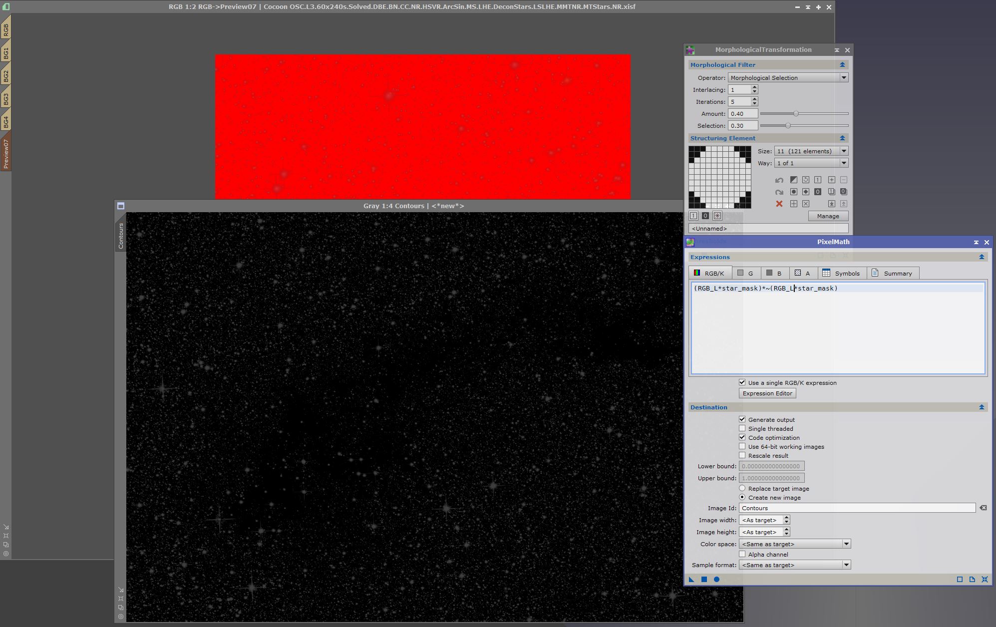
Task: Open PixelMath documentation with page icon
Action: coord(972,580)
